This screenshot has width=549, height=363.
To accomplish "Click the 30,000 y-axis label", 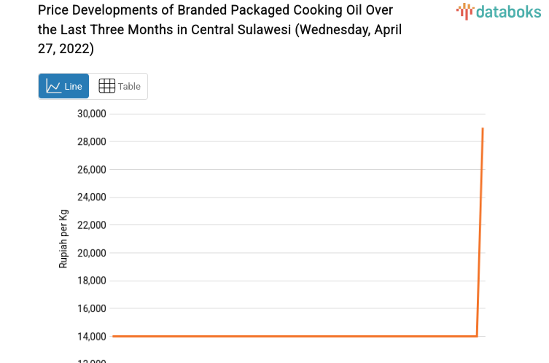I will (92, 114).
